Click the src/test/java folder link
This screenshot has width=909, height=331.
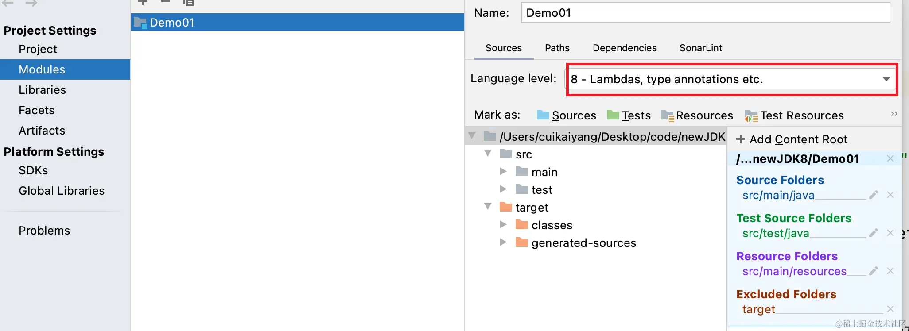tap(776, 233)
